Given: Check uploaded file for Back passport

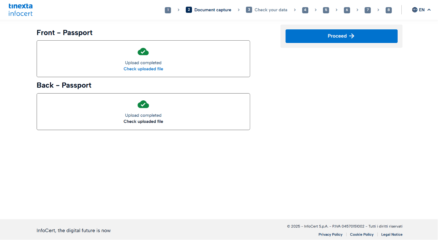Looking at the screenshot, I should (143, 122).
